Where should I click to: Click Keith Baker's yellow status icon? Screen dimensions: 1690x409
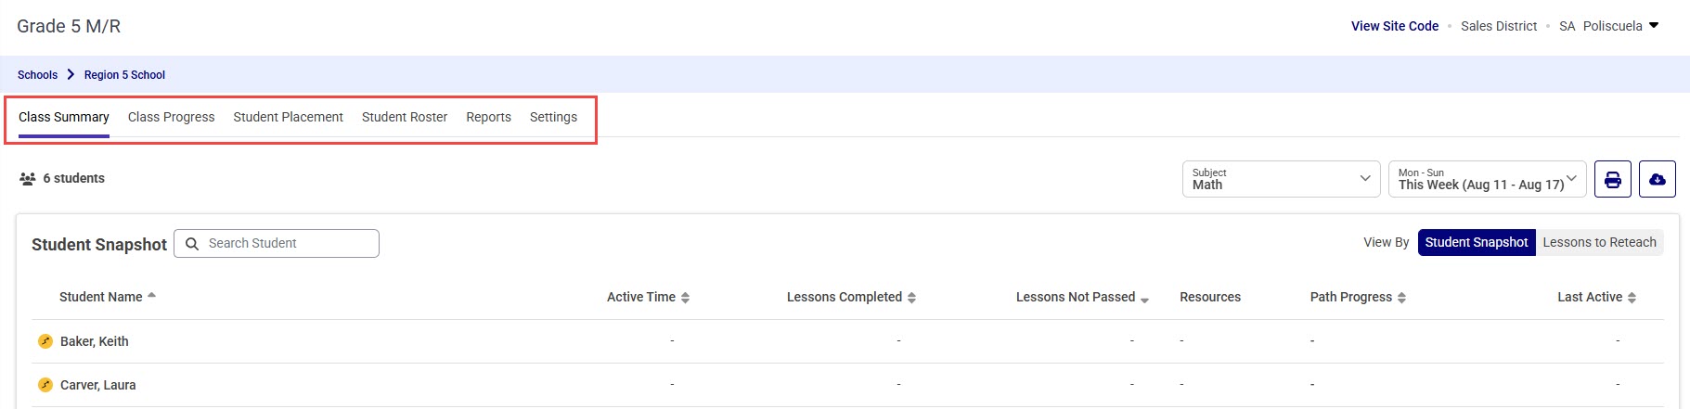click(45, 341)
